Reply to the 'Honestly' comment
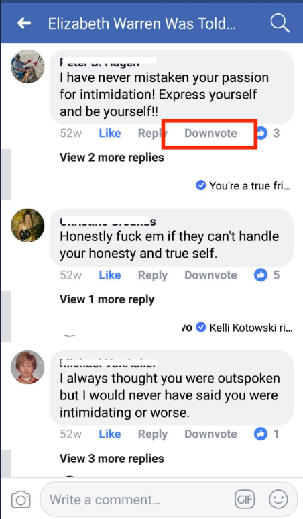The image size is (303, 519). pyautogui.click(x=153, y=275)
